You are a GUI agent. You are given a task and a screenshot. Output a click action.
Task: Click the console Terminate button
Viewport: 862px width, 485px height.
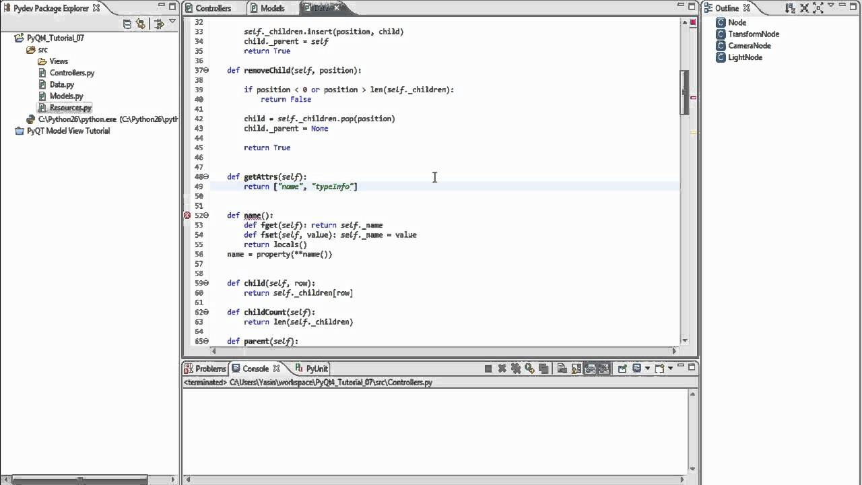click(488, 368)
